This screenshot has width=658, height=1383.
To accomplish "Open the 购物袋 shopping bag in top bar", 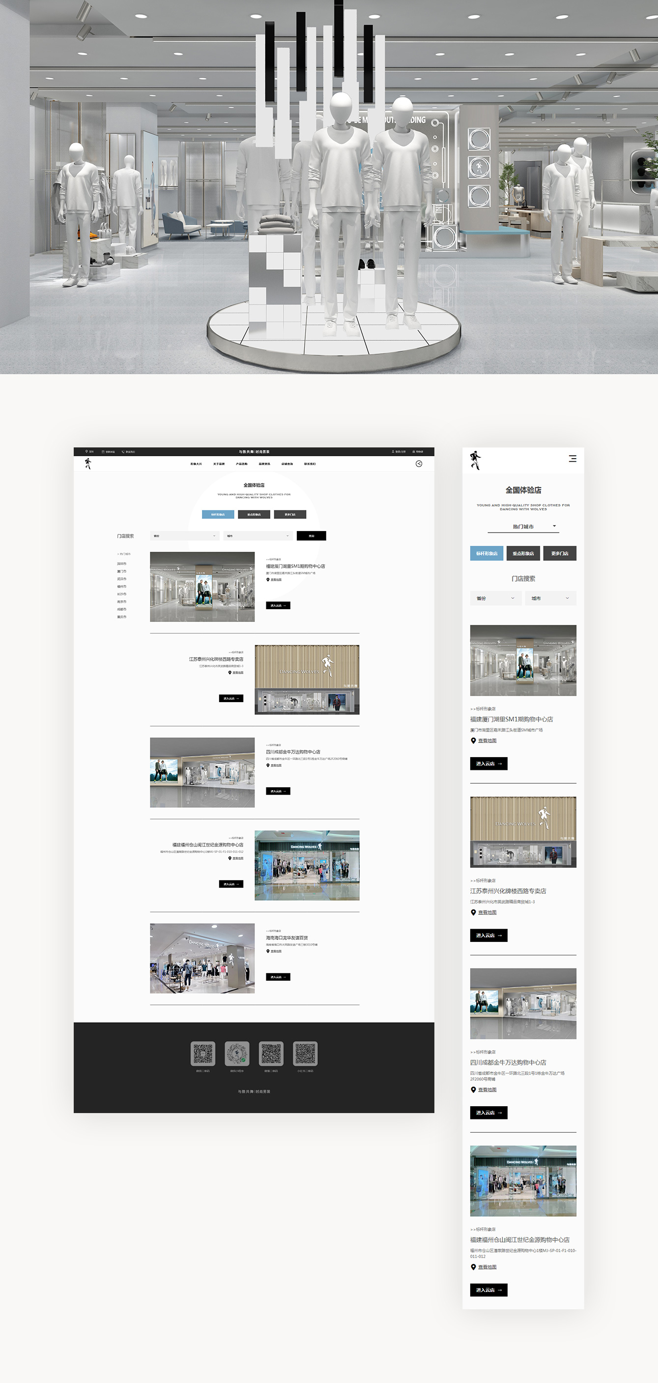I will 418,451.
